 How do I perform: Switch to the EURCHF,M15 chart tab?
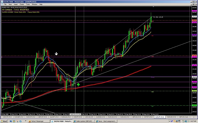[x=31, y=117]
